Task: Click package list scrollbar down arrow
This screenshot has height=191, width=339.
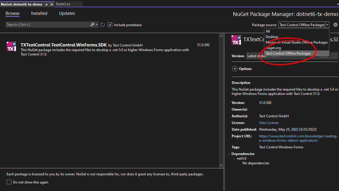Action: tap(221, 166)
